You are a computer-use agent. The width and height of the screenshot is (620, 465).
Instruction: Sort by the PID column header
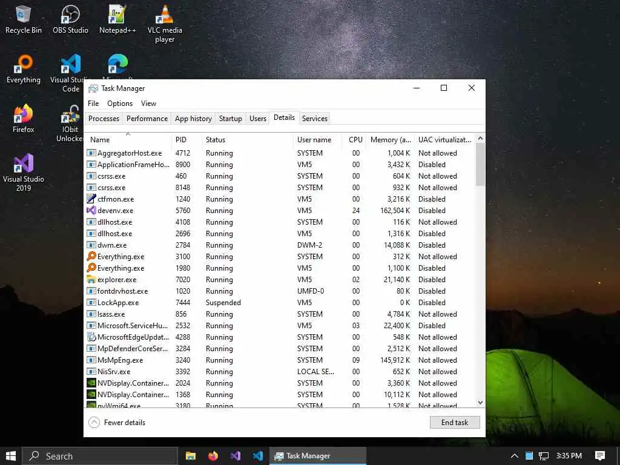tap(186, 140)
